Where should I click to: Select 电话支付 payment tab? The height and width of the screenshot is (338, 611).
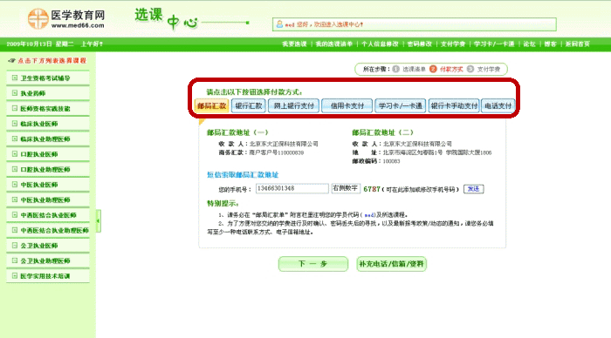(x=498, y=105)
